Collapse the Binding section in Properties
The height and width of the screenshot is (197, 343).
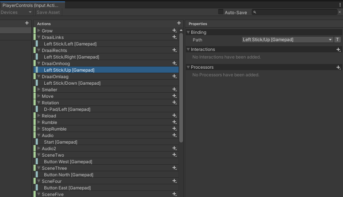point(188,32)
